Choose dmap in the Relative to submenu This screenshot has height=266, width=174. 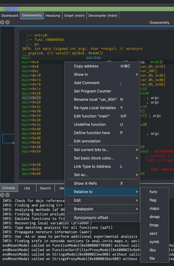[x=155, y=217]
